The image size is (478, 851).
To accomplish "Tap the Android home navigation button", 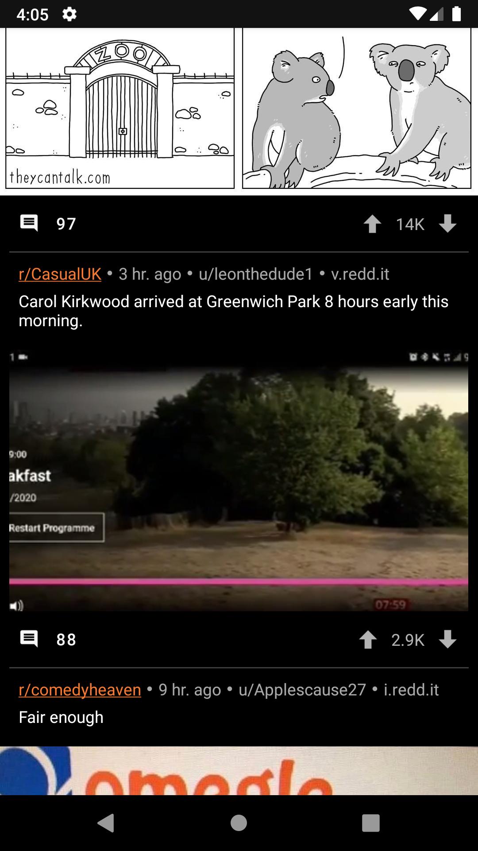I will (x=239, y=823).
